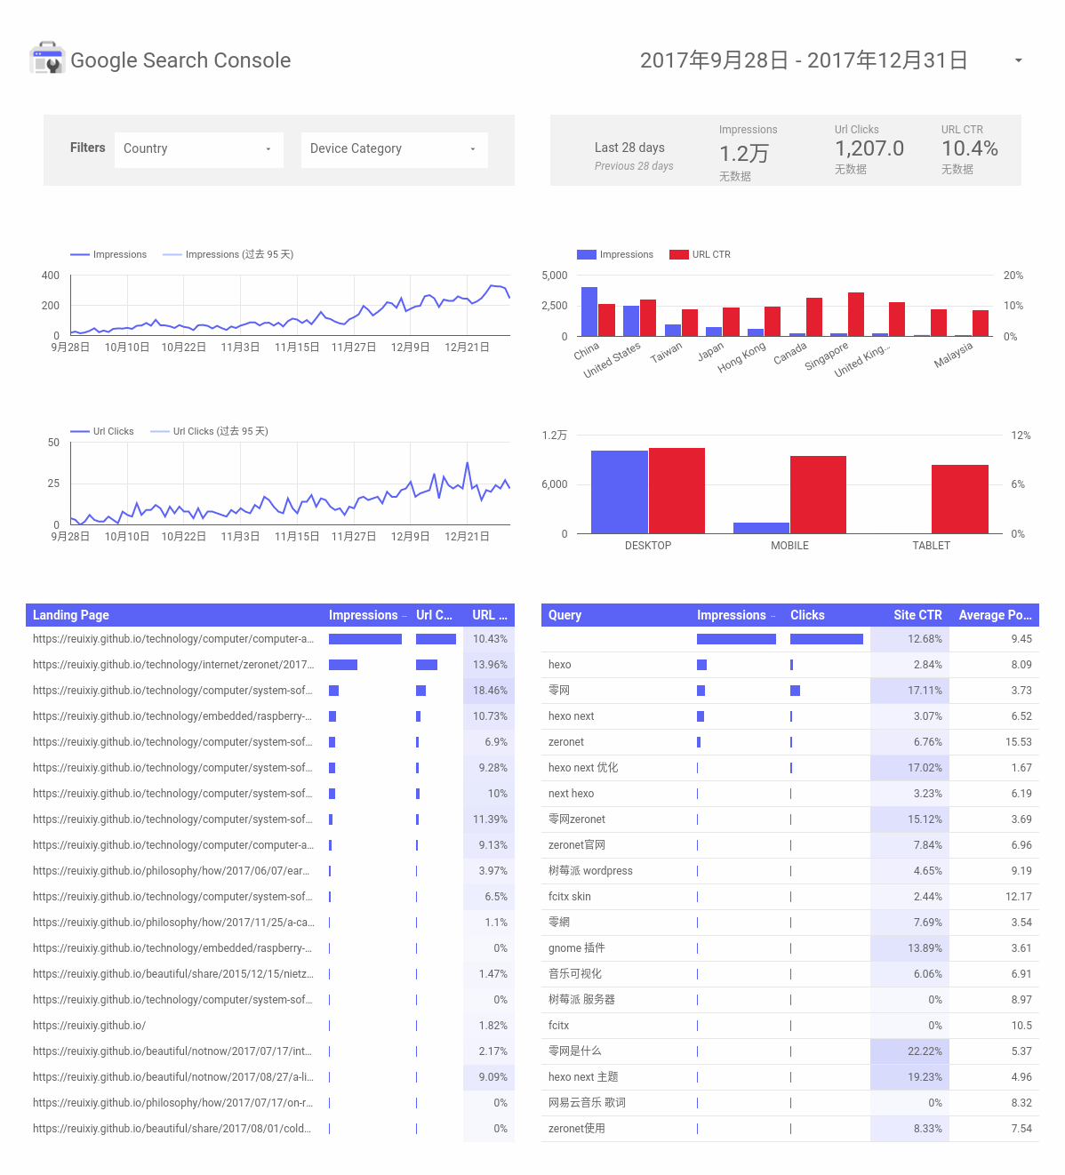The width and height of the screenshot is (1065, 1175).
Task: Select the 'zeronet使用' query row
Action: (x=790, y=1129)
